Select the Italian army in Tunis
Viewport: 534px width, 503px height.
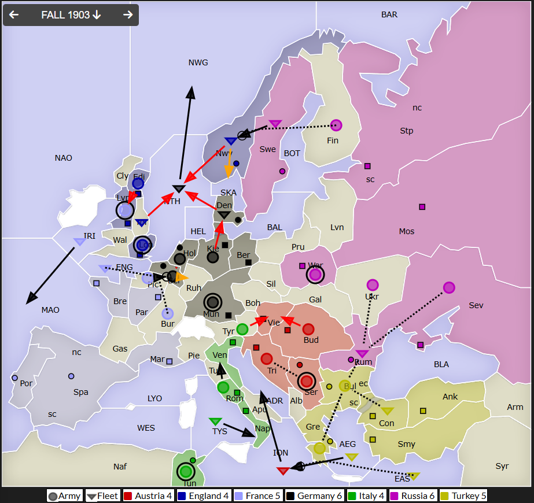click(186, 471)
